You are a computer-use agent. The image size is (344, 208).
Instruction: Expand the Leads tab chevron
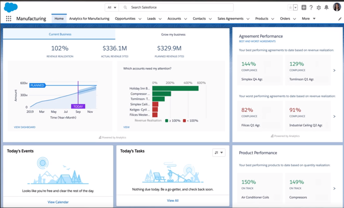tap(160, 19)
